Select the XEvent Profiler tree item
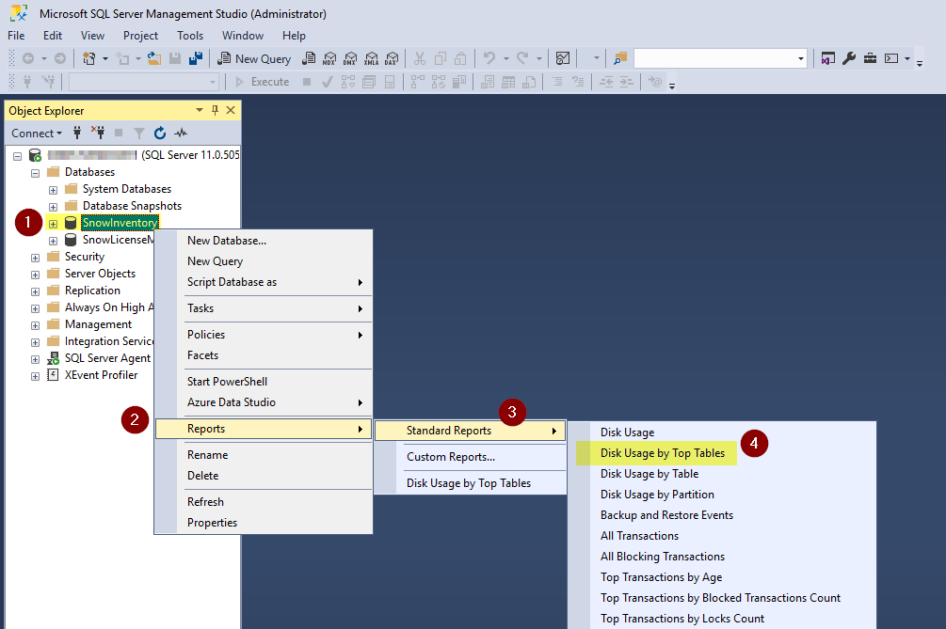Screen dimensions: 946x629 tap(101, 375)
